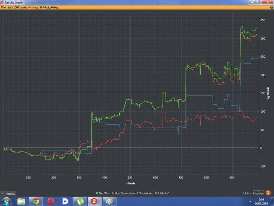Click the -50 y-axis value
The image size is (274, 206).
[x=263, y=166]
